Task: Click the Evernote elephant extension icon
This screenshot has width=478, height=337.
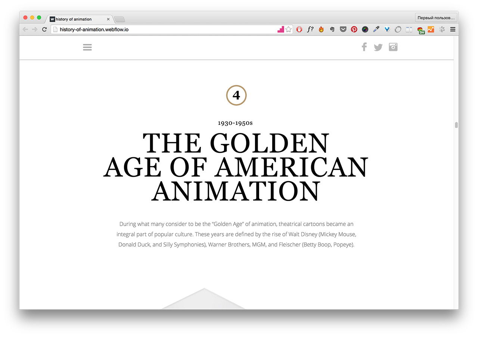Action: pyautogui.click(x=332, y=29)
